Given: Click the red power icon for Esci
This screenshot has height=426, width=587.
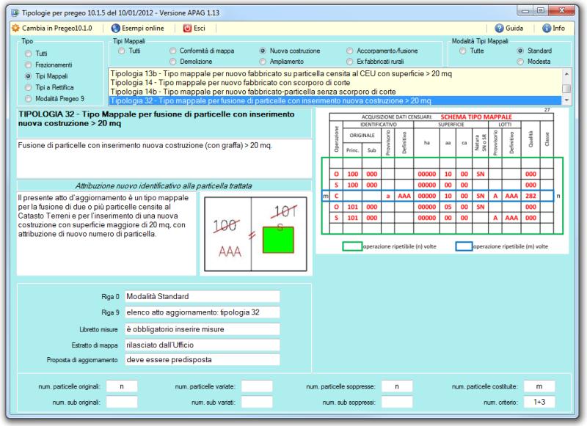Looking at the screenshot, I should 187,28.
